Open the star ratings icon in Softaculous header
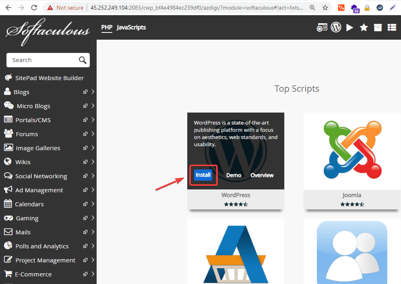Screen dimensions: 401x284 click(x=364, y=27)
